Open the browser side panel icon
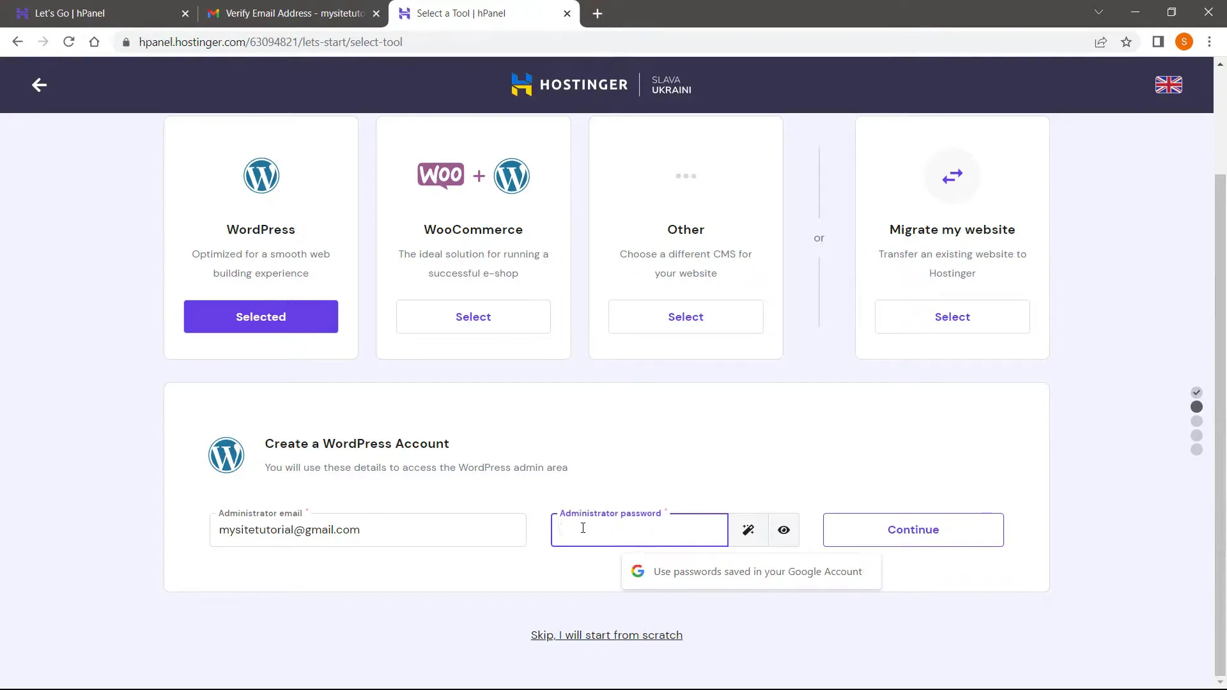Viewport: 1227px width, 690px height. 1158,42
